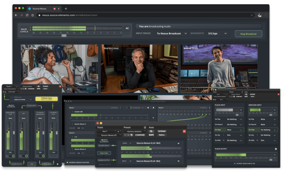Toggle the Advanced switch in Route 1
This screenshot has width=283, height=171.
(130, 107)
